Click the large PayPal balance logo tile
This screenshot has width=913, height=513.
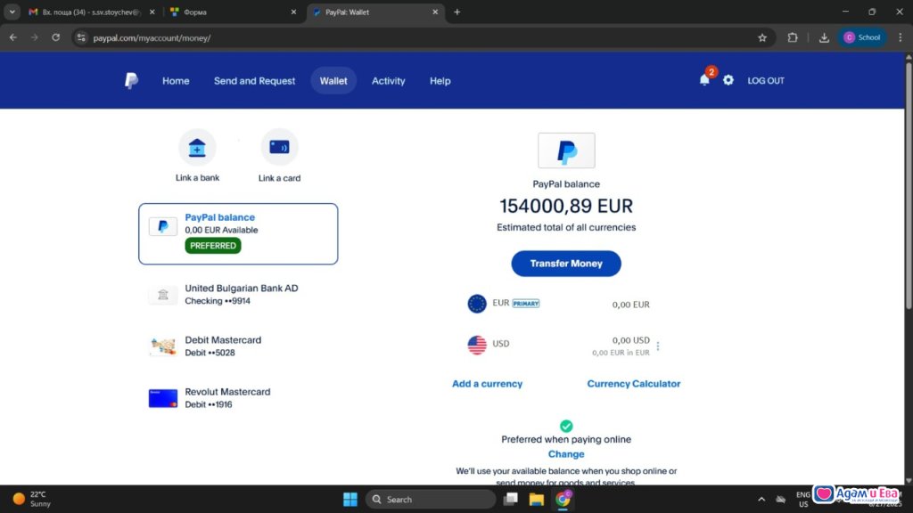pos(566,151)
